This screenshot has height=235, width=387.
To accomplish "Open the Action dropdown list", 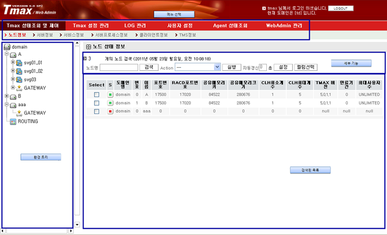I will 217,67.
